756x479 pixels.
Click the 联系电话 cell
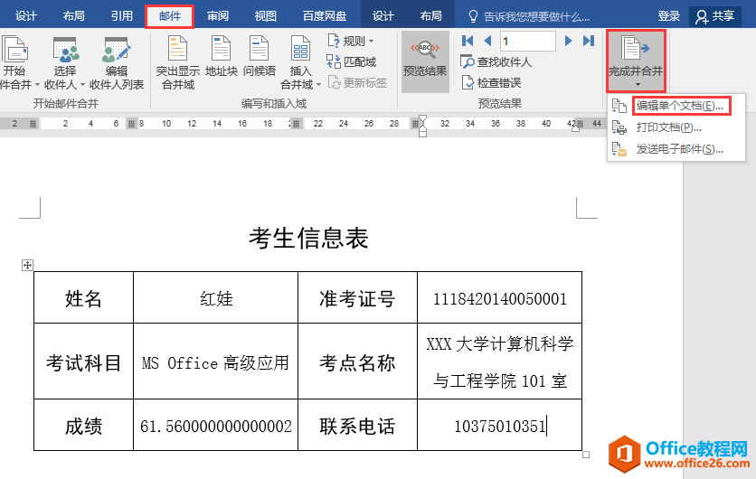(357, 425)
